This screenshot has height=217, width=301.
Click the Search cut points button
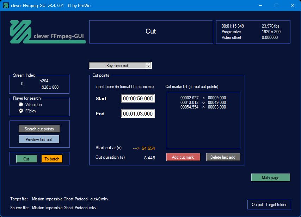coord(39,129)
